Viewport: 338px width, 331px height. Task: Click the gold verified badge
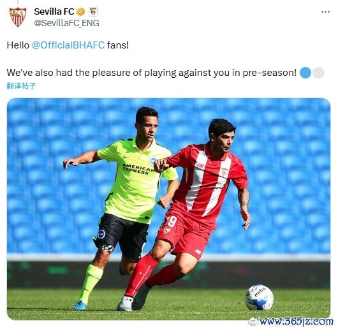coord(81,11)
